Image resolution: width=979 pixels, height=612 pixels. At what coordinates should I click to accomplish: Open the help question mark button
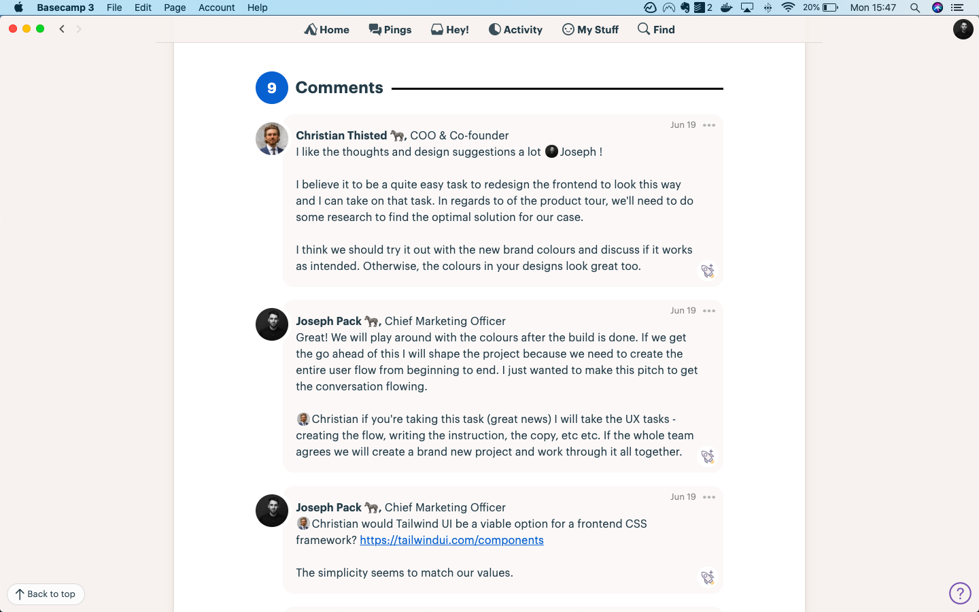point(960,593)
